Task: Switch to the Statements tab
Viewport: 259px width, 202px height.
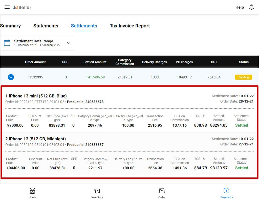Action: (x=46, y=26)
